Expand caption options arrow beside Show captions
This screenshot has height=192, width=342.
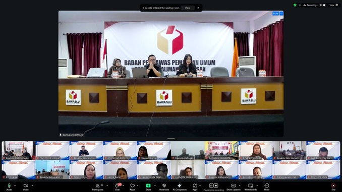[x=240, y=185]
